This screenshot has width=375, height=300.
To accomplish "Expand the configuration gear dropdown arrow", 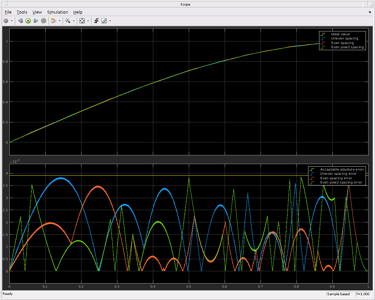I will 12,21.
